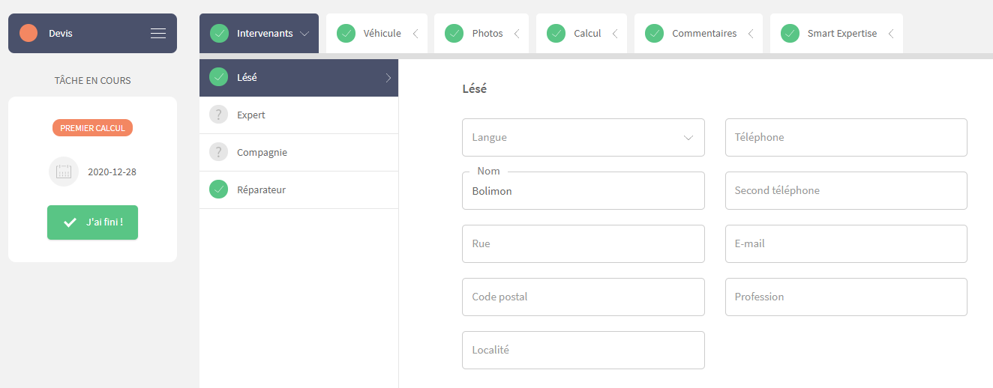Expand the Véhicule tab chevron
This screenshot has width=993, height=388.
415,33
